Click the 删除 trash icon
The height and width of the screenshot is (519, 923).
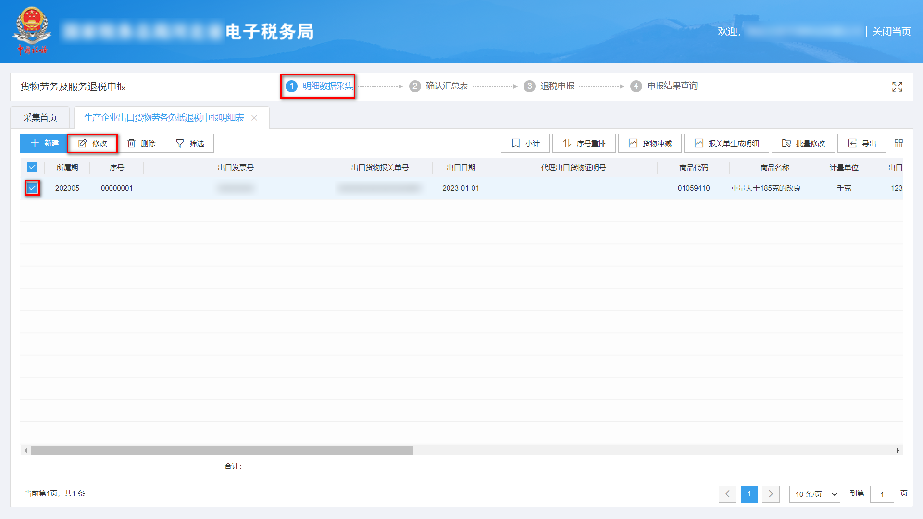click(132, 143)
